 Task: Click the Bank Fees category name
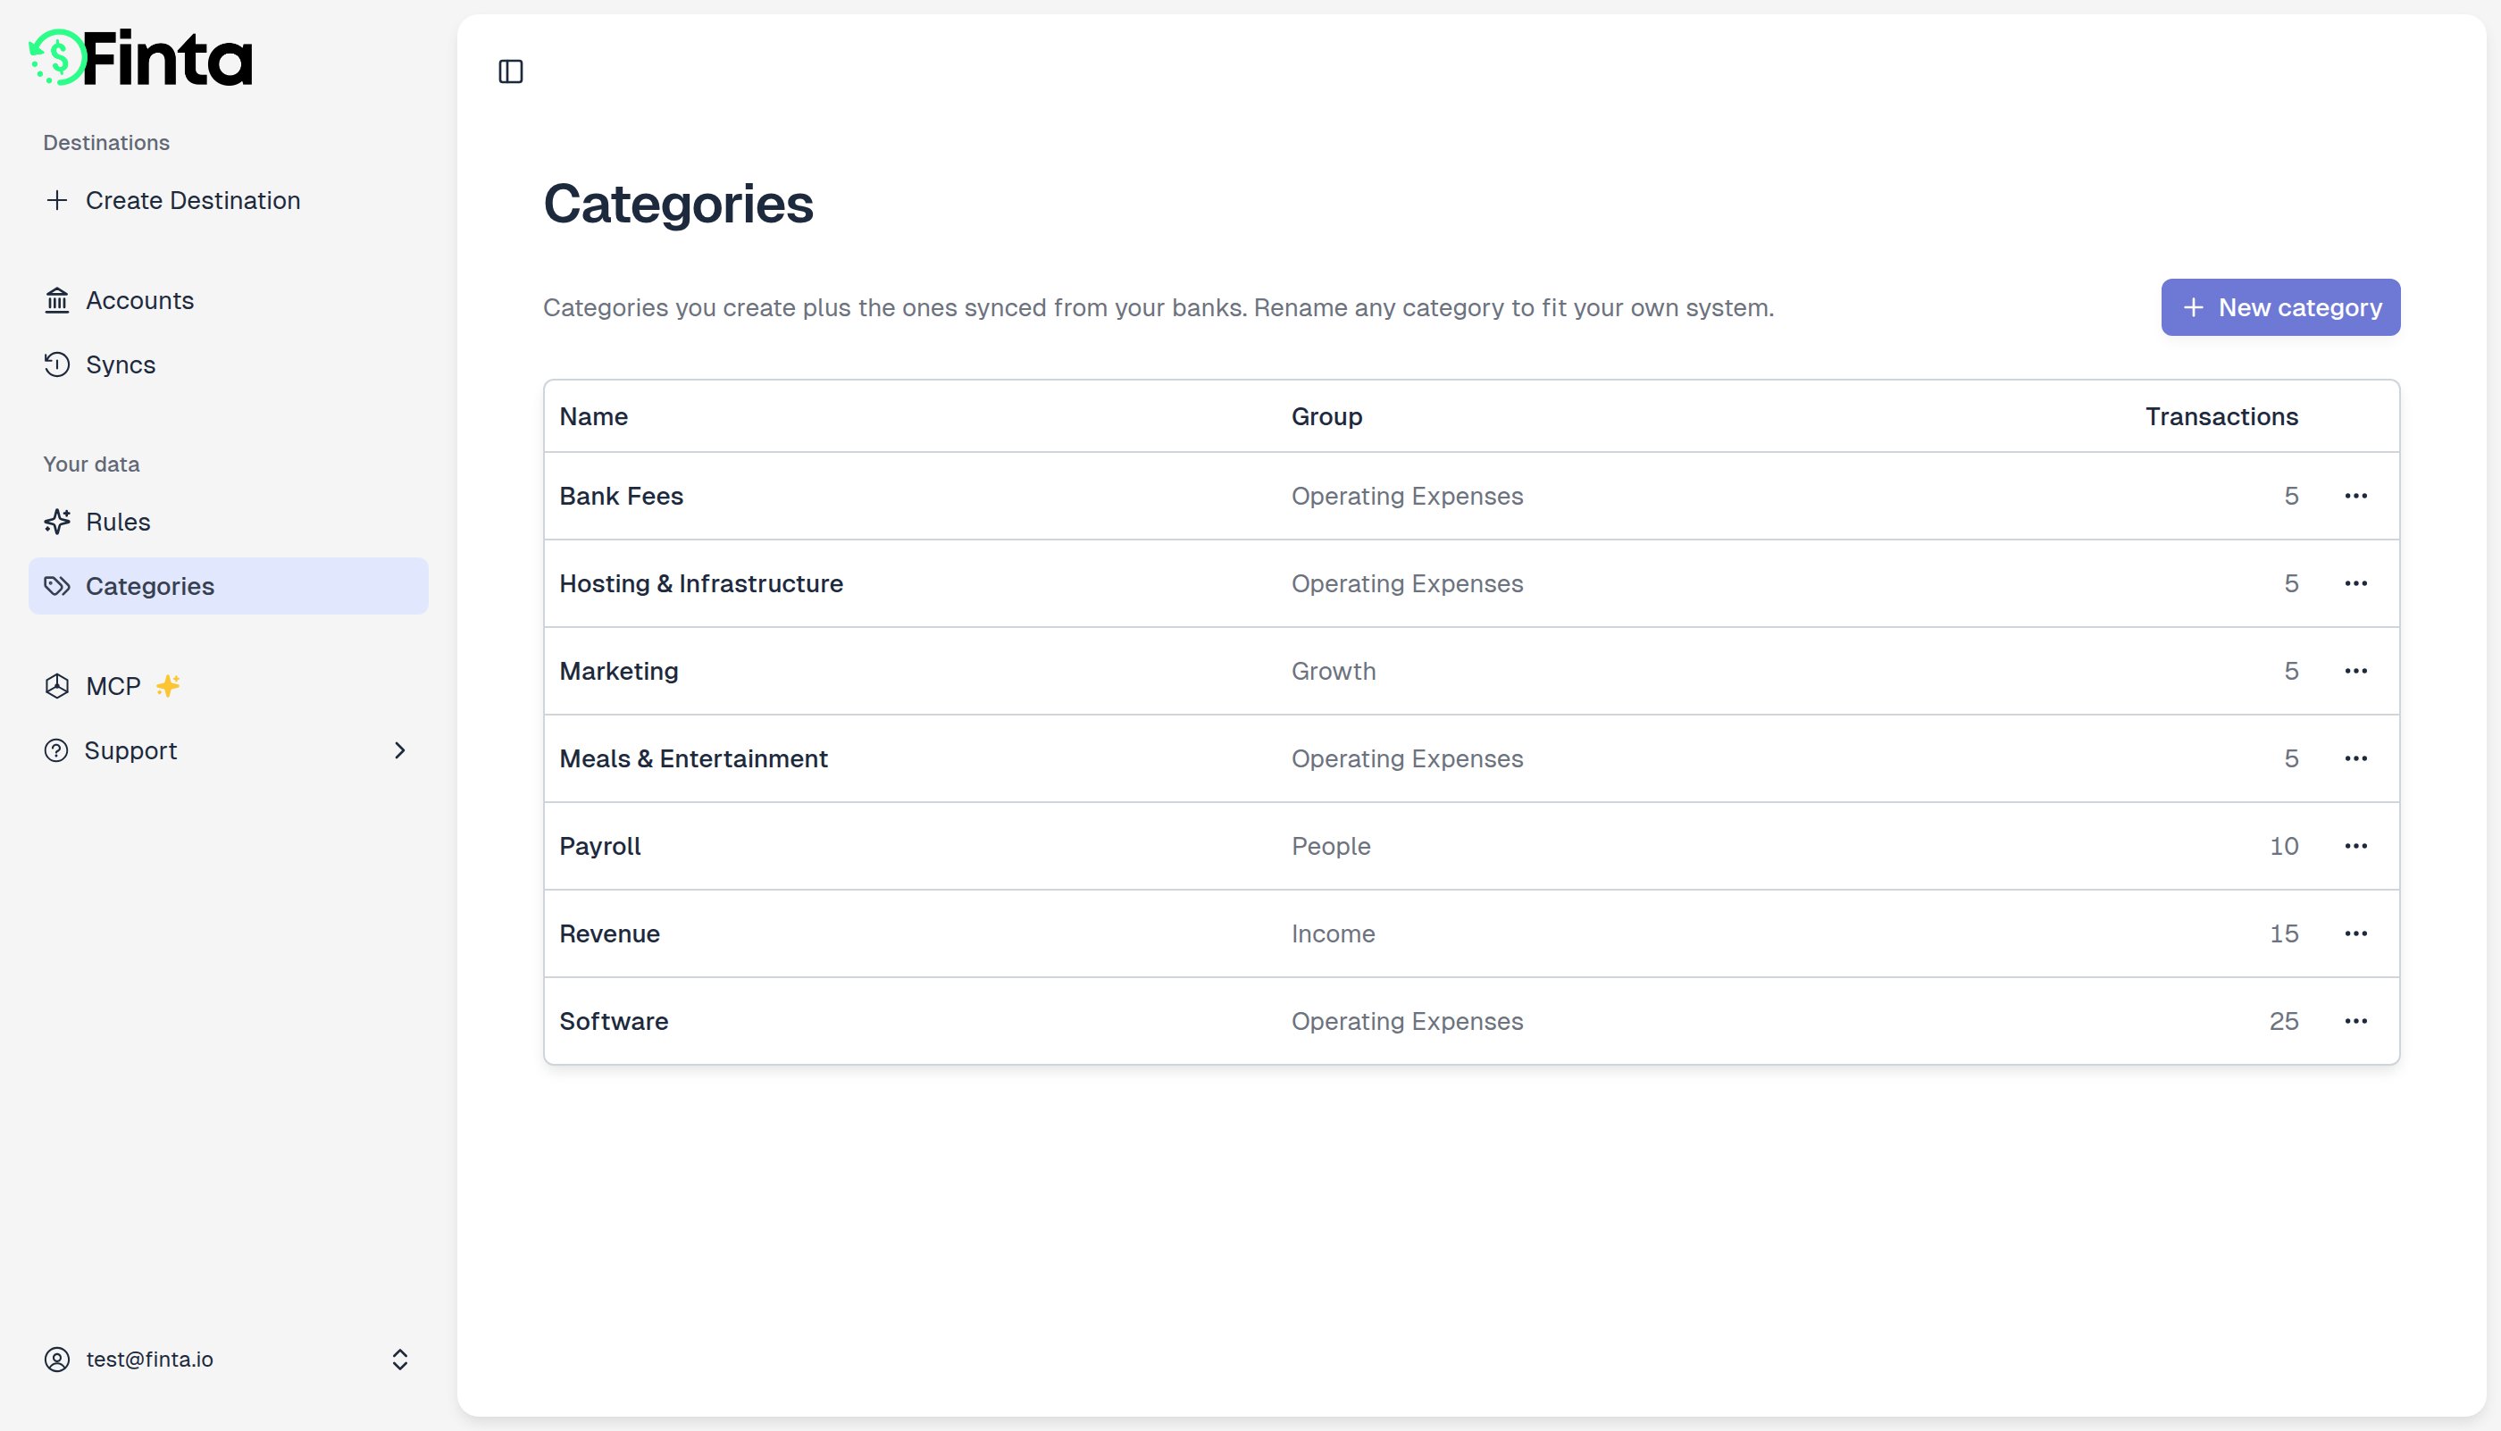click(x=621, y=497)
